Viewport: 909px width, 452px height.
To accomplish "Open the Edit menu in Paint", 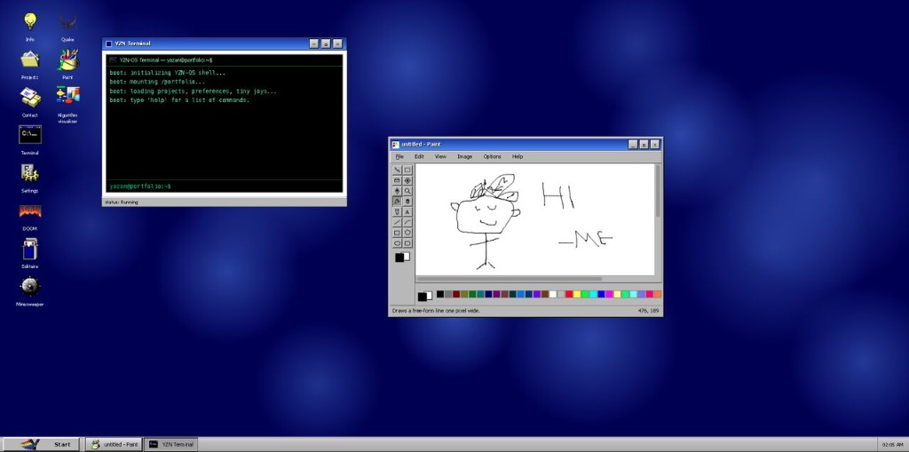I will (419, 156).
